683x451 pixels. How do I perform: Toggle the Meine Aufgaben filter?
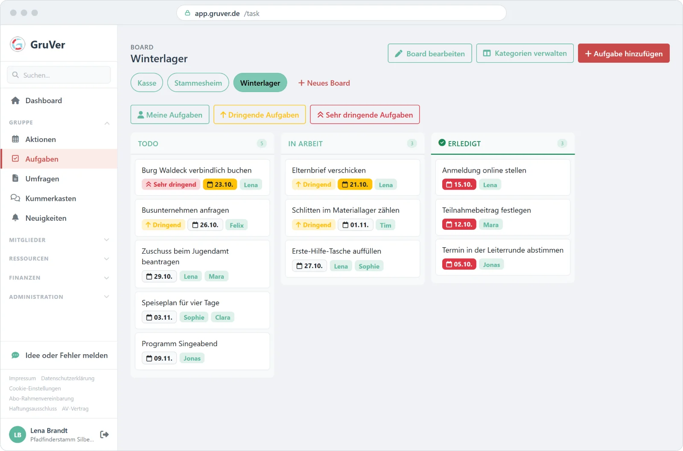click(170, 114)
